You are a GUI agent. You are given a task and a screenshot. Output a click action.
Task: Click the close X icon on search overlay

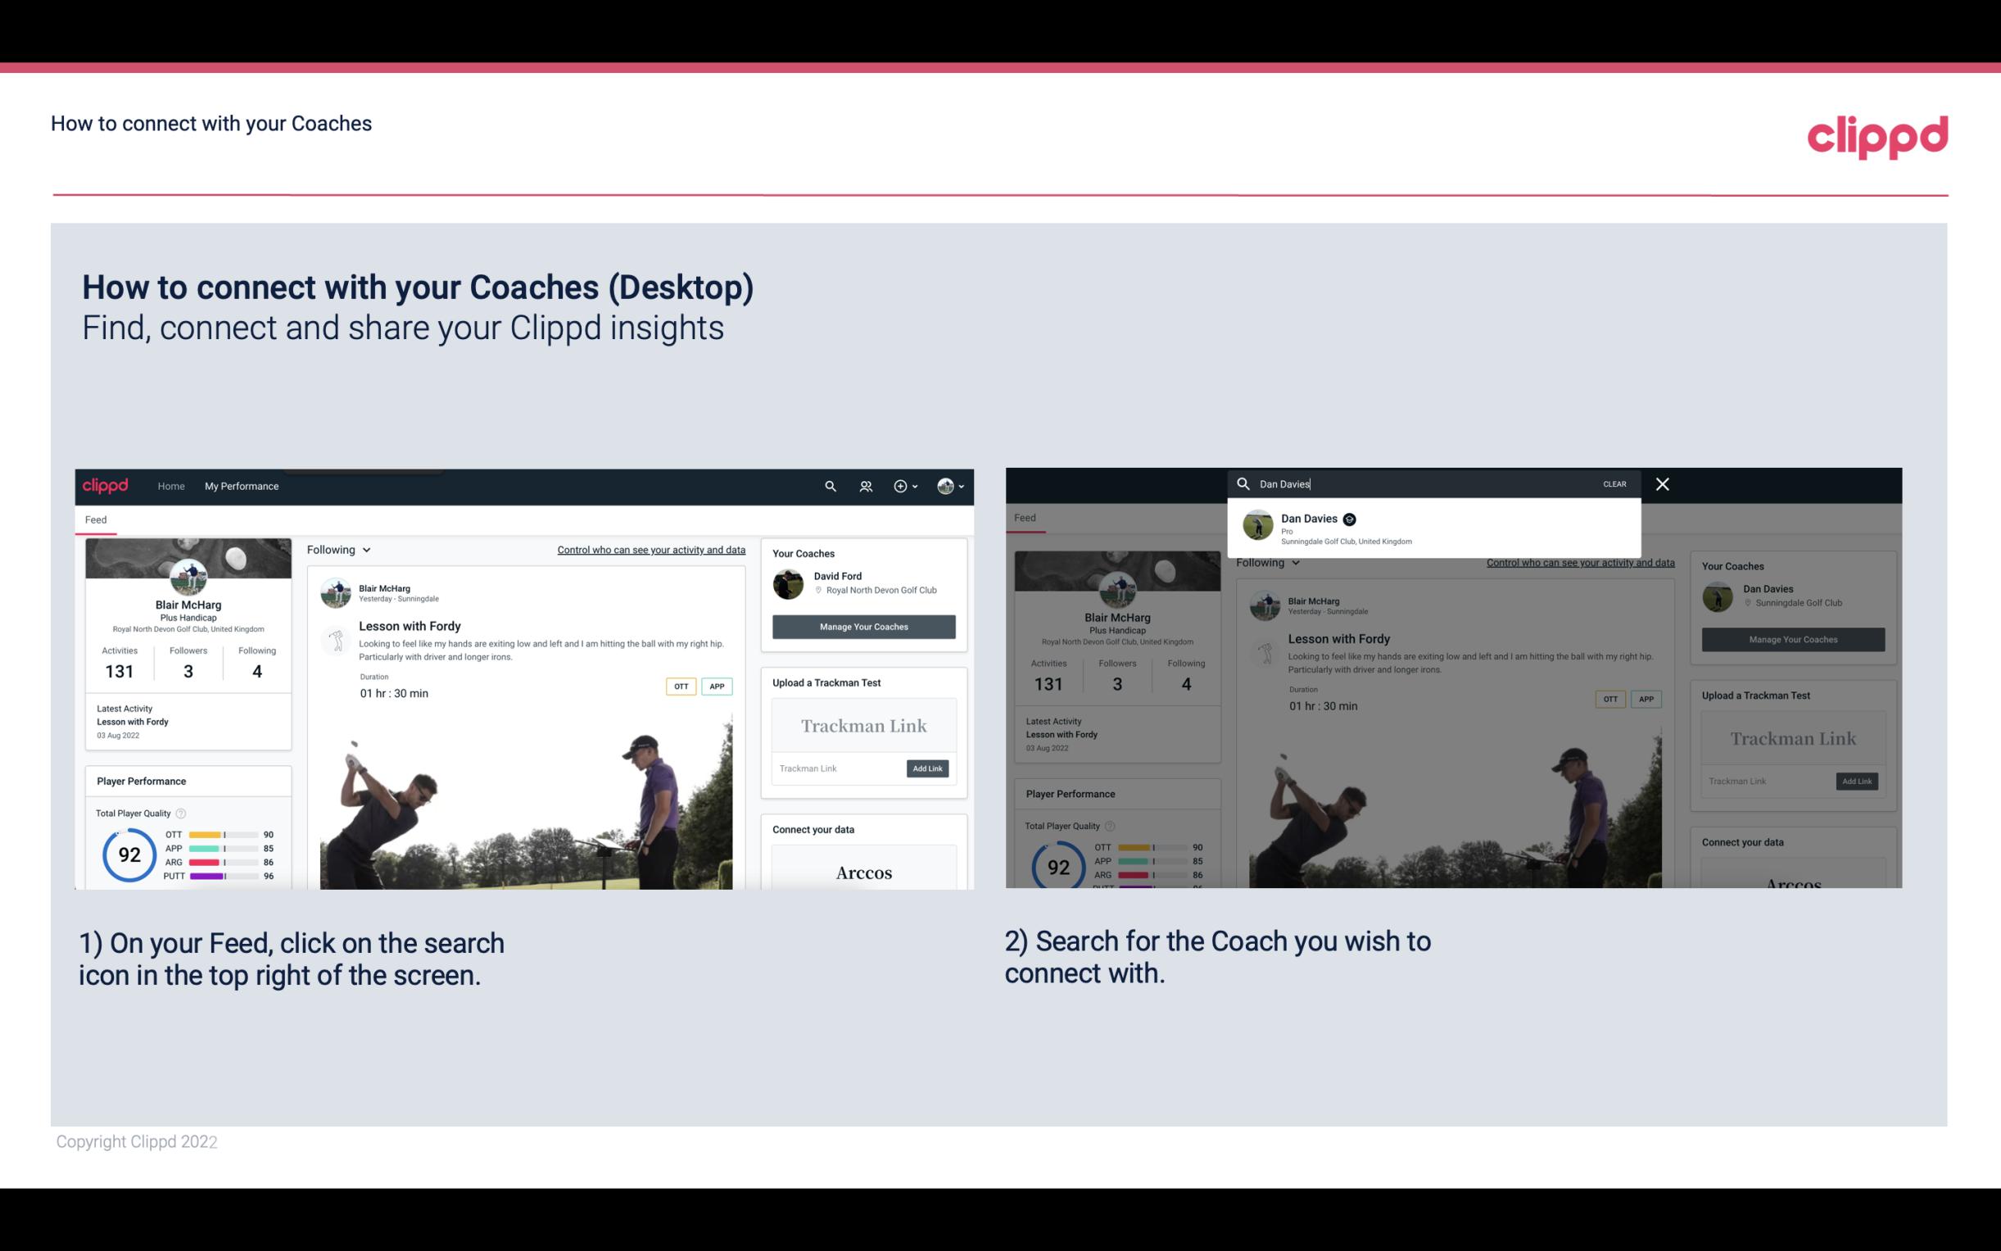coord(1661,482)
